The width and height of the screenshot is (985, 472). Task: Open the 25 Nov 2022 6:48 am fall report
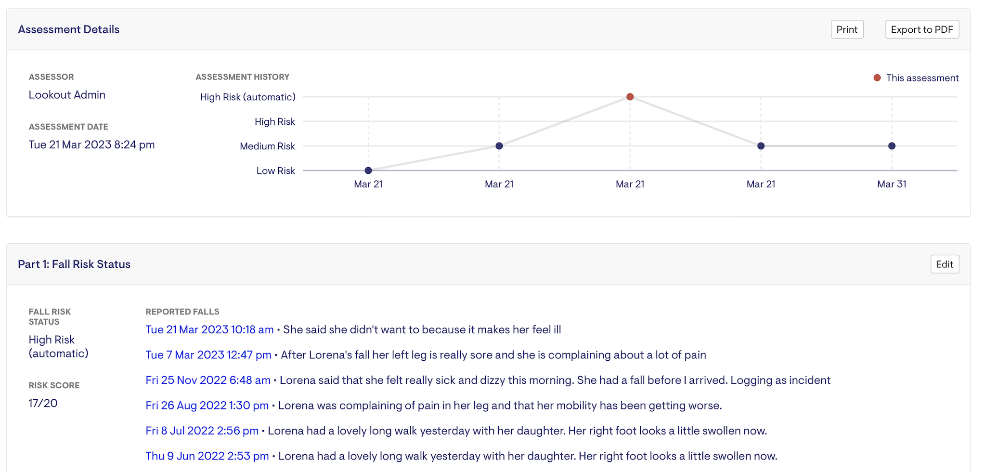(208, 380)
